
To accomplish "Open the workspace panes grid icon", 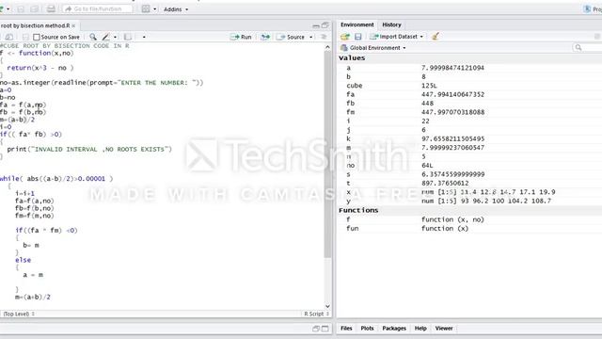I will click(x=146, y=8).
